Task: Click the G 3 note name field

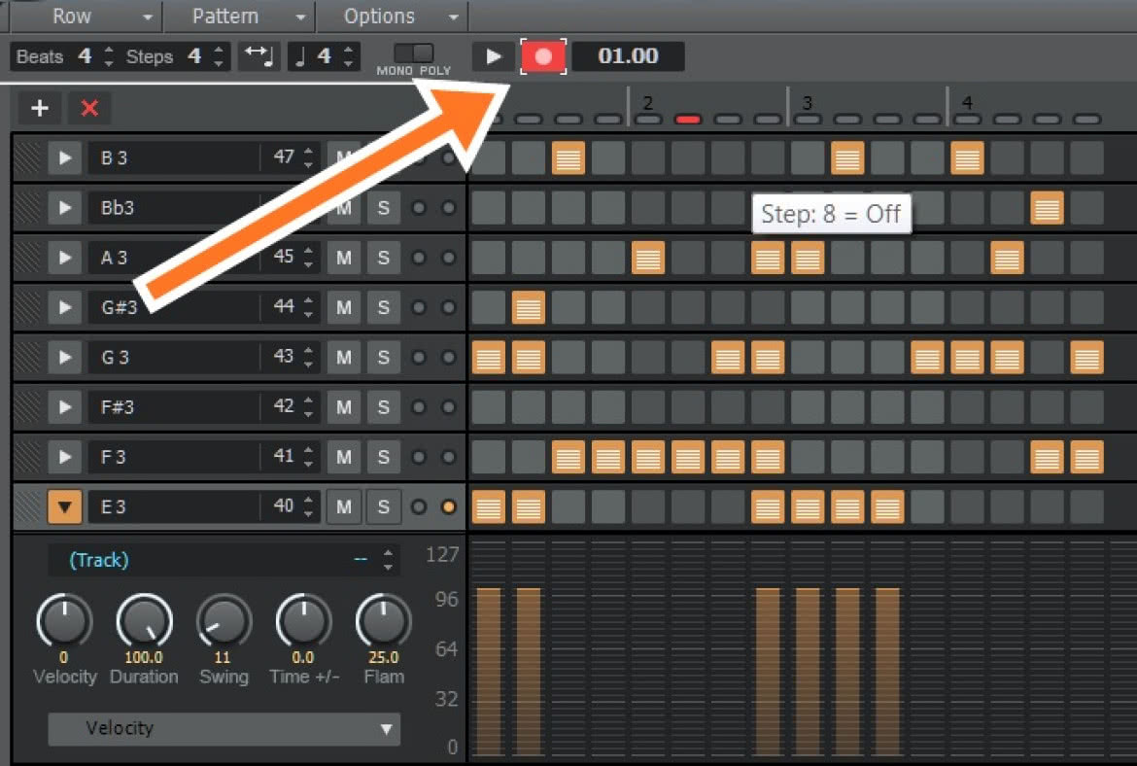Action: (x=173, y=357)
